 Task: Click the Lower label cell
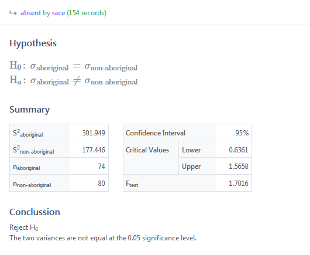pyautogui.click(x=197, y=149)
